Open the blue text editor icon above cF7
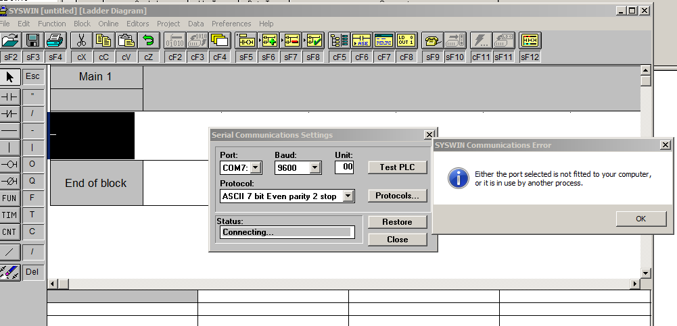The image size is (677, 326). point(384,40)
